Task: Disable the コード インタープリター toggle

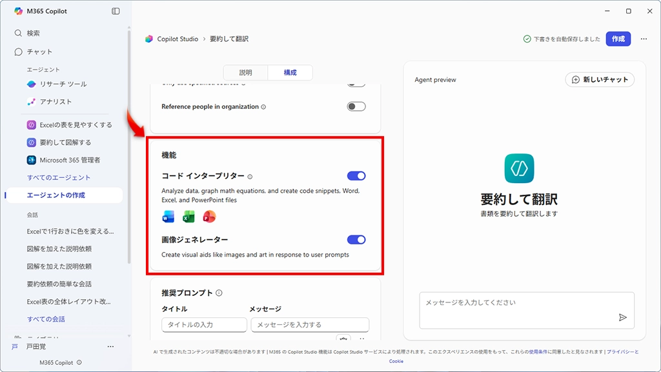Action: [x=356, y=176]
